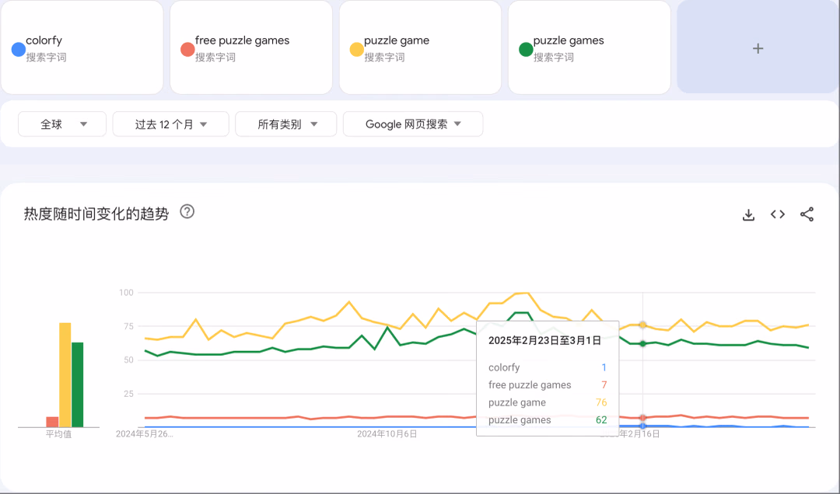Download the interest over time chart data
Viewport: 840px width, 494px height.
748,214
